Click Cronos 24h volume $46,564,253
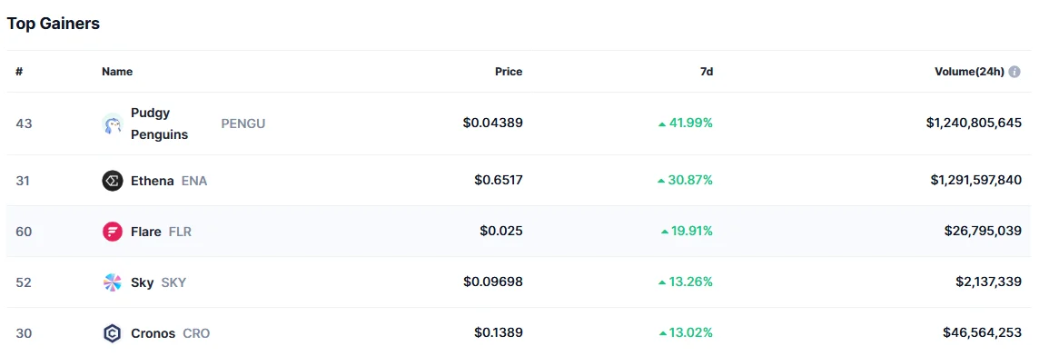 point(982,333)
